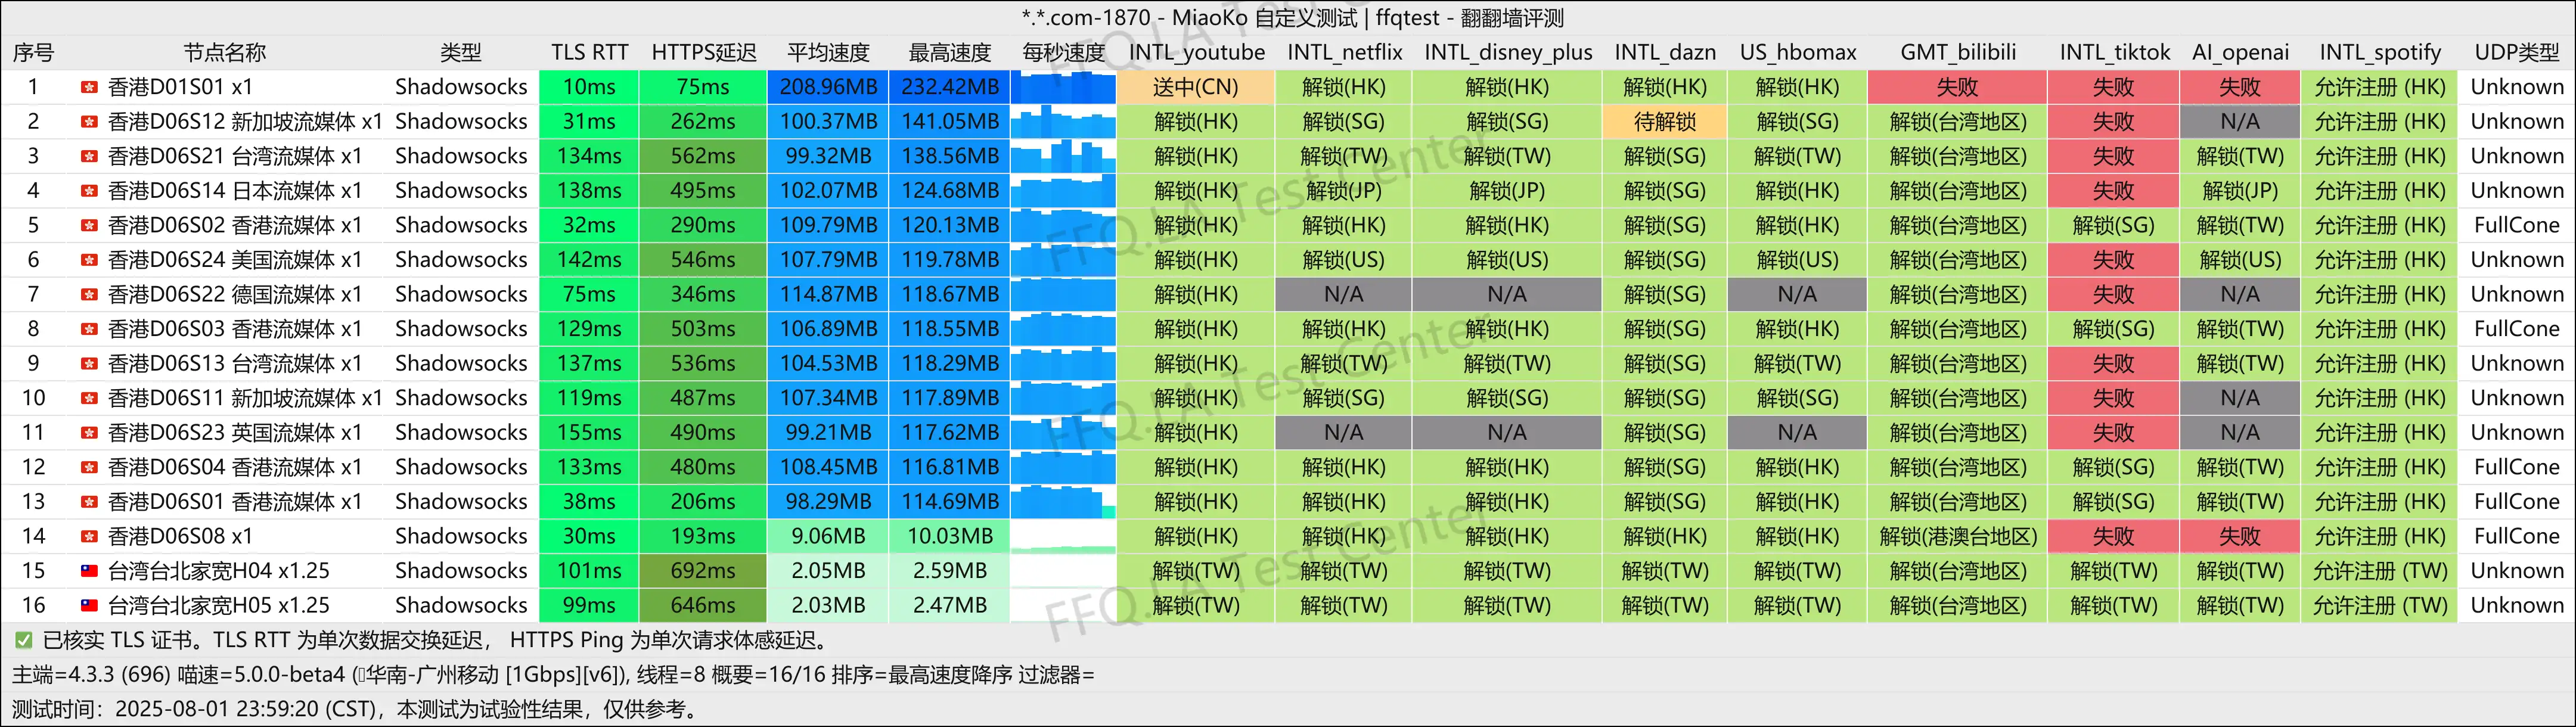Click the node name 台湾台北家宽H04 x1.25

coord(219,571)
